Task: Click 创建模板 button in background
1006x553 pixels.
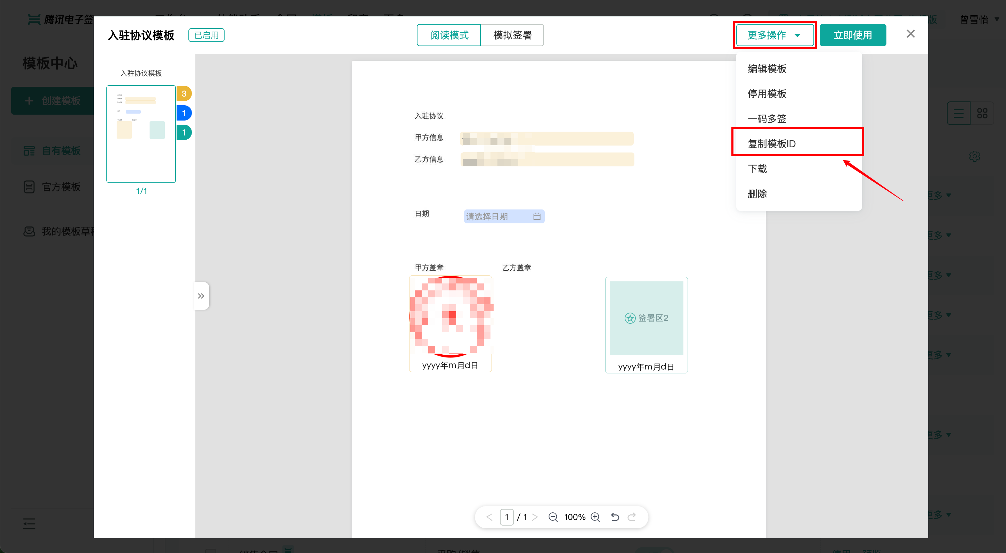Action: coord(53,101)
